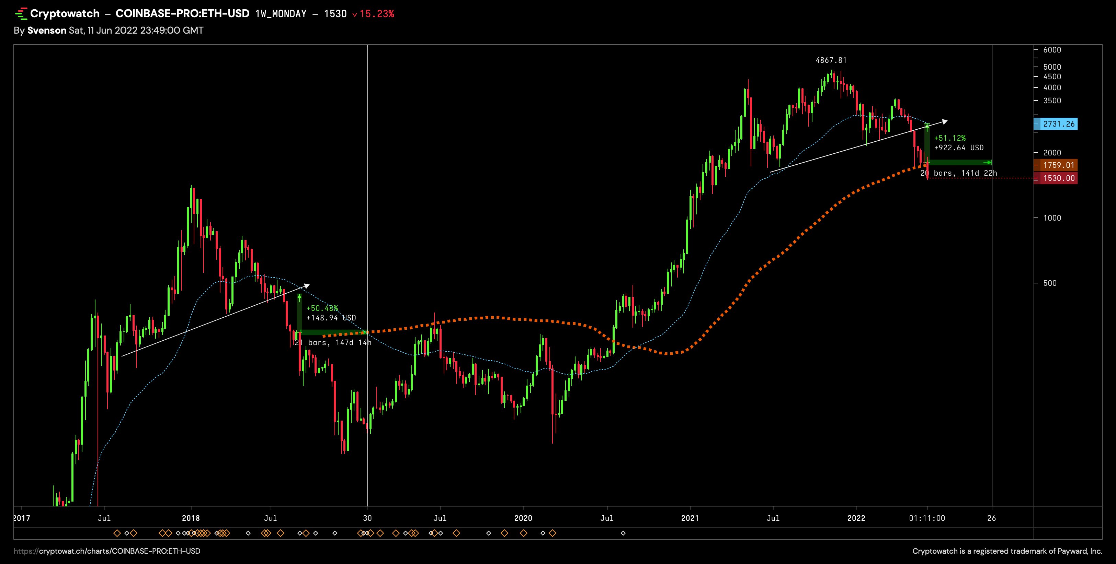
Task: Click the blue 2731.26 price tag
Action: coord(1058,124)
